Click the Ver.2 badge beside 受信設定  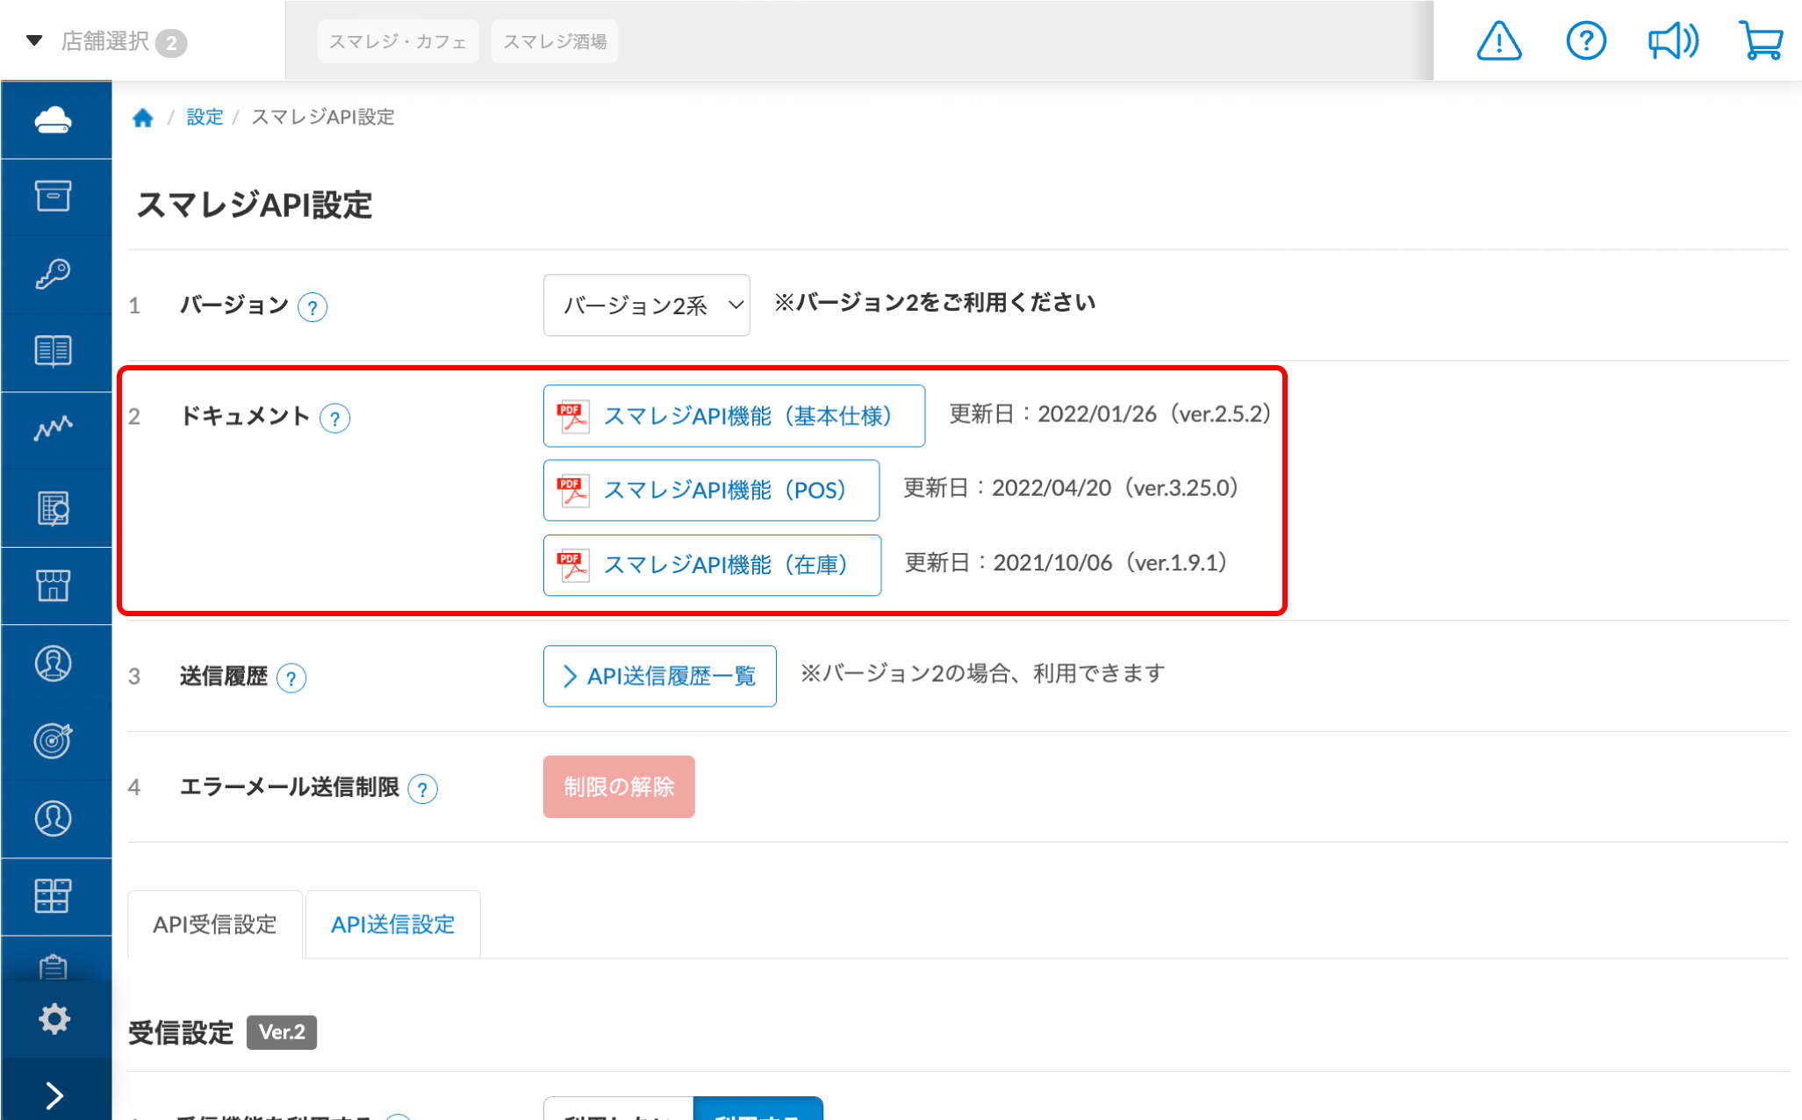pos(282,1032)
